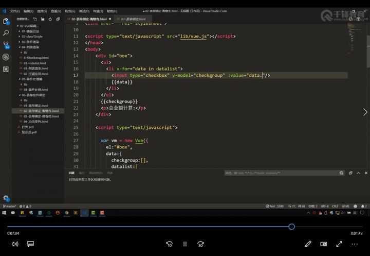
Task: Open Source Control view with 54 badge
Action: pos(6,45)
